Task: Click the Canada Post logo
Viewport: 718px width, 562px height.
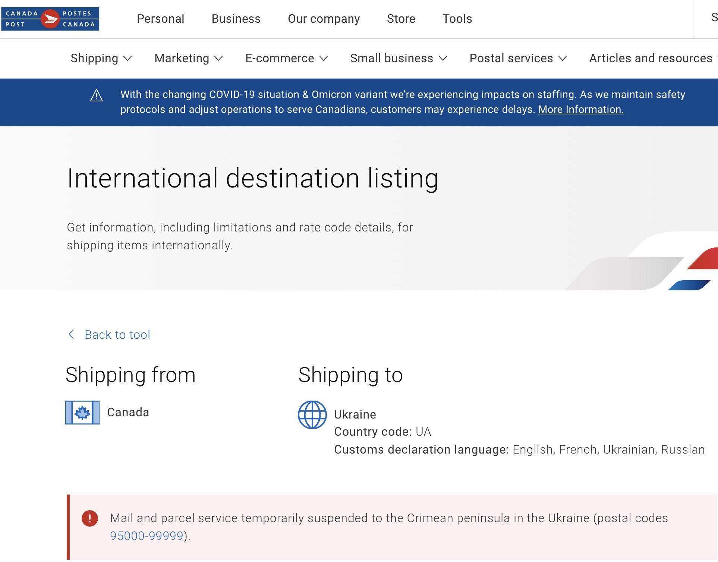Action: (50, 19)
